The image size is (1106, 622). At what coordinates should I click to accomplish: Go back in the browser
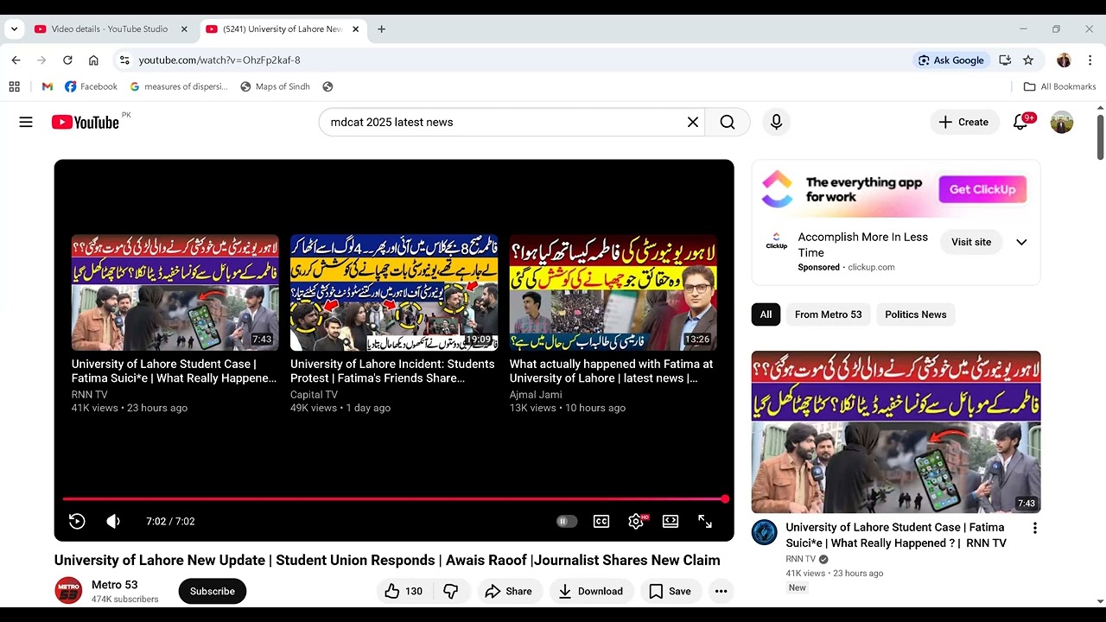click(x=16, y=60)
